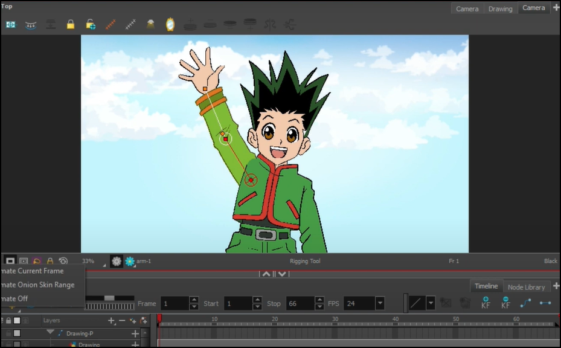561x348 pixels.
Task: Click the greyed stack icon with plus above
Action: point(190,24)
